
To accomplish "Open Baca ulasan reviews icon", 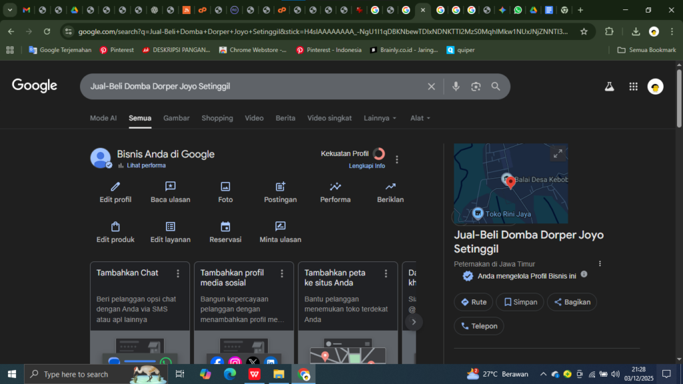I will coord(170,187).
